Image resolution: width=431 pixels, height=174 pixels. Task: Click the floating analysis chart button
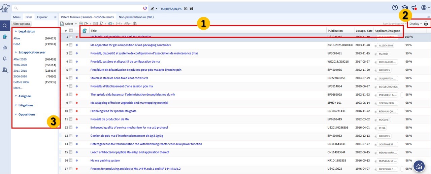(419, 166)
